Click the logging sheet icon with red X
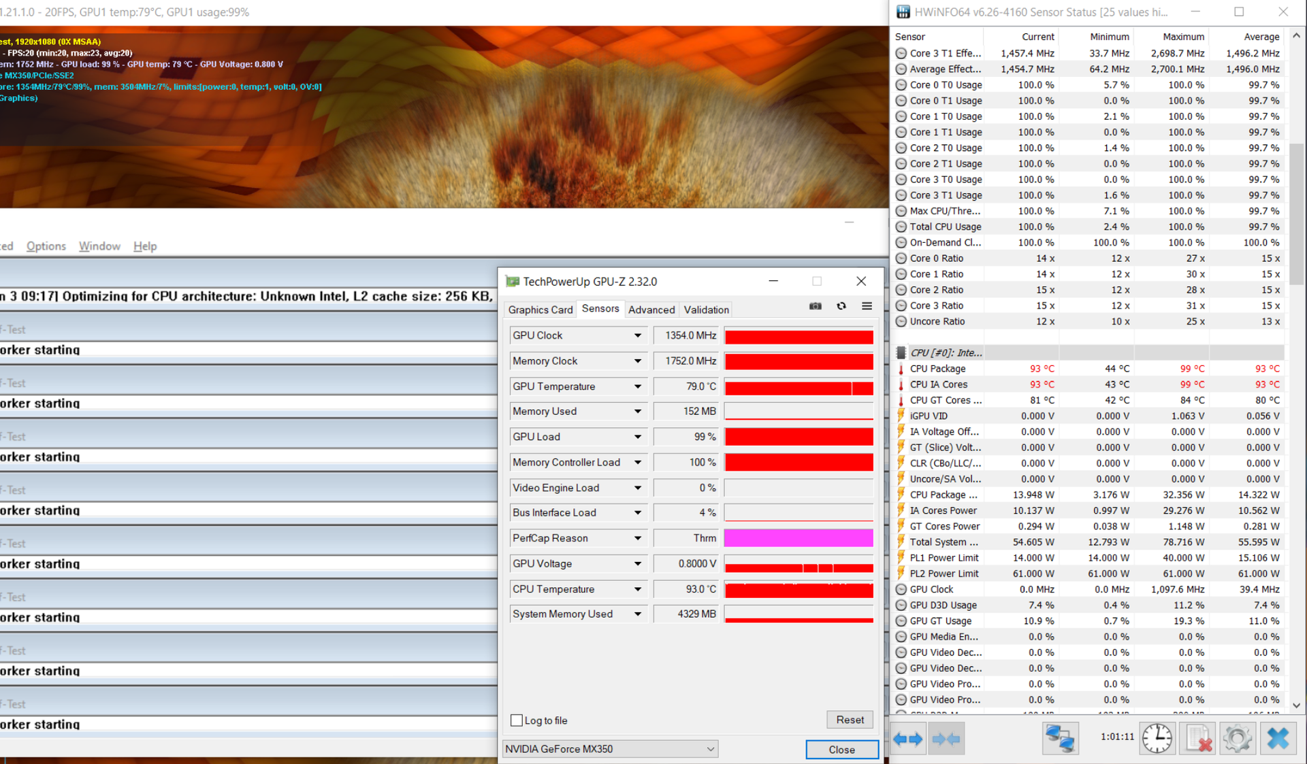Screen dimensions: 1307x764 click(1197, 739)
